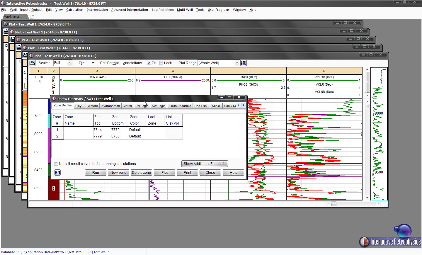Screen dimensions: 422x255
Task: Click the New zone button
Action: point(118,173)
